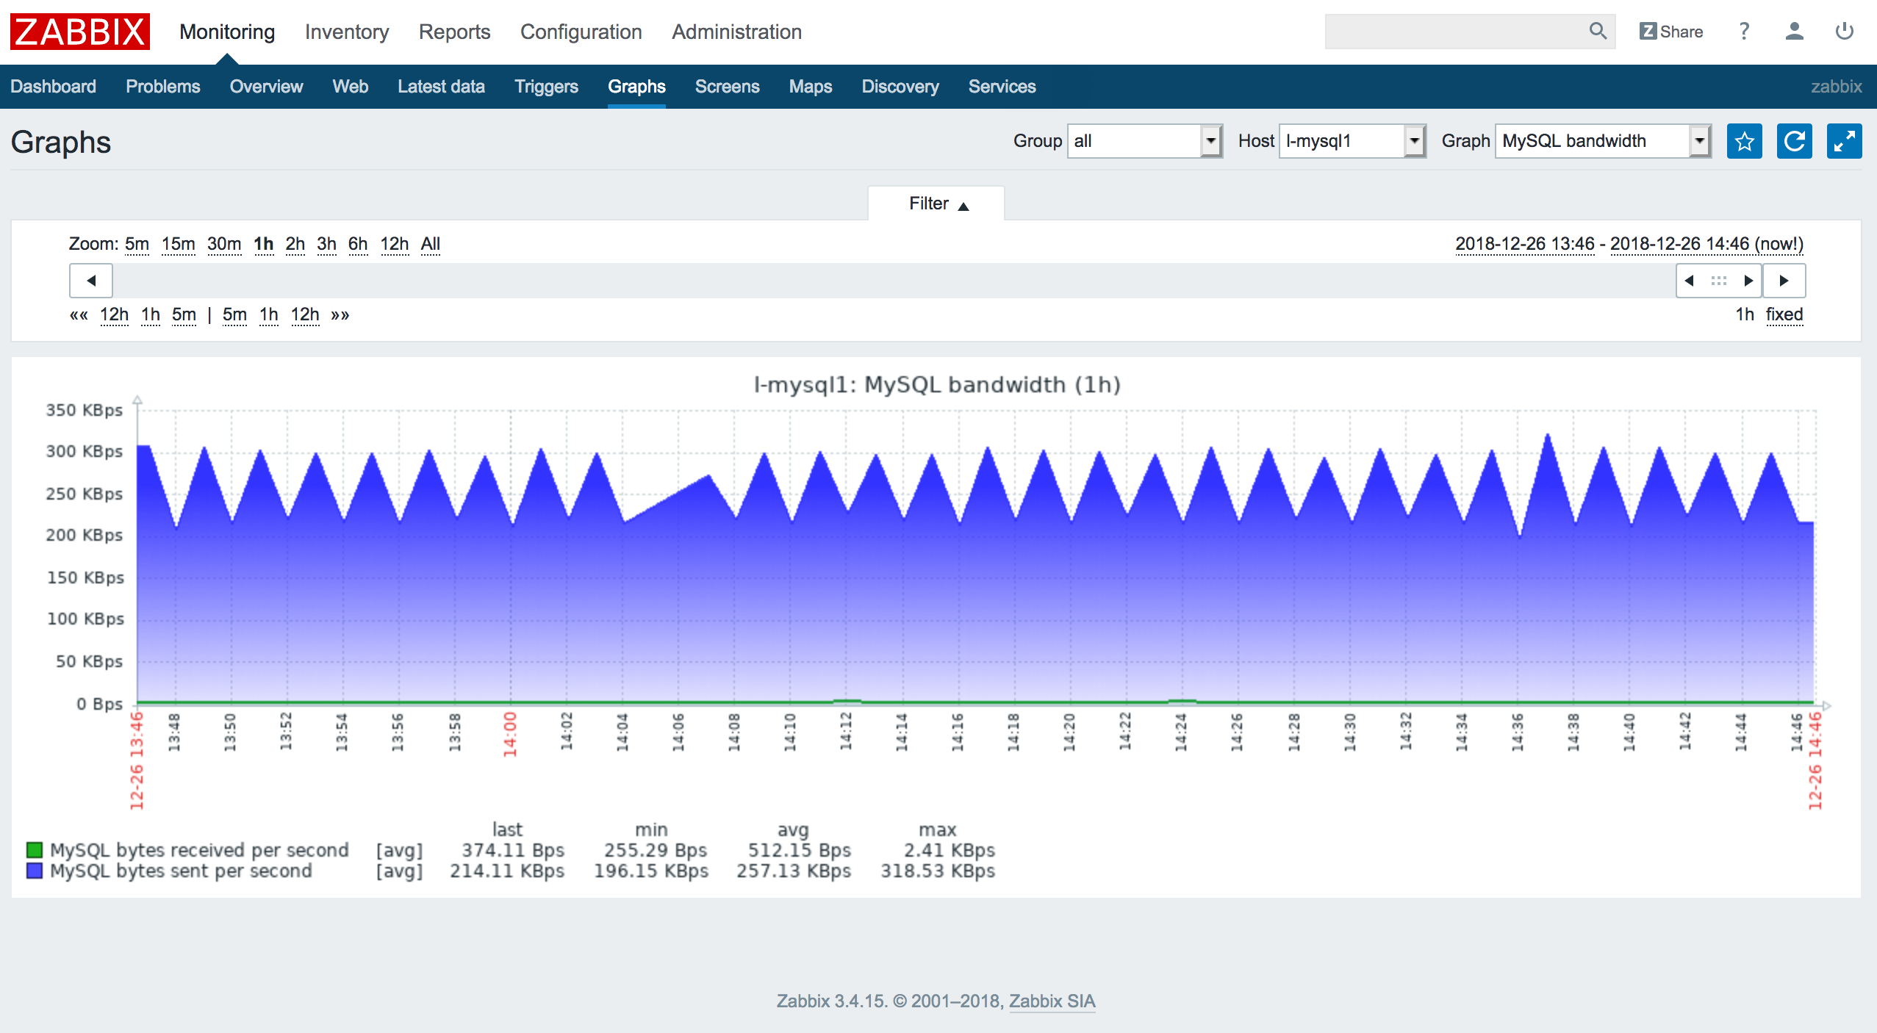Image resolution: width=1877 pixels, height=1033 pixels.
Task: Open the Graph dropdown MySQL bandwidth
Action: pos(1604,141)
